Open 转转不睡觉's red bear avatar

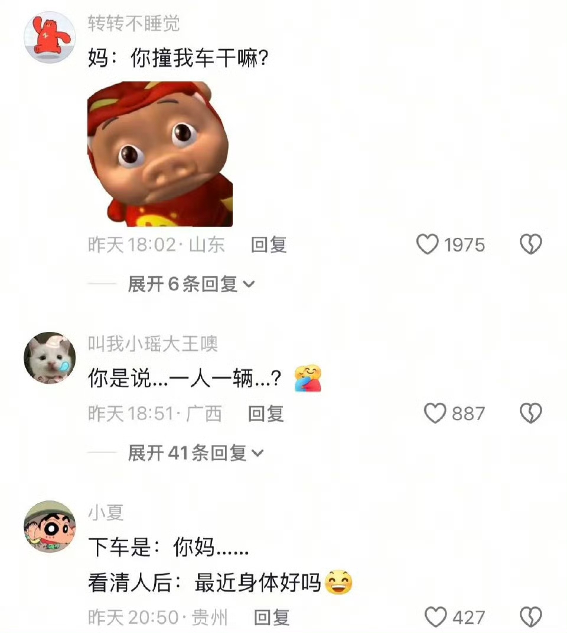(50, 37)
